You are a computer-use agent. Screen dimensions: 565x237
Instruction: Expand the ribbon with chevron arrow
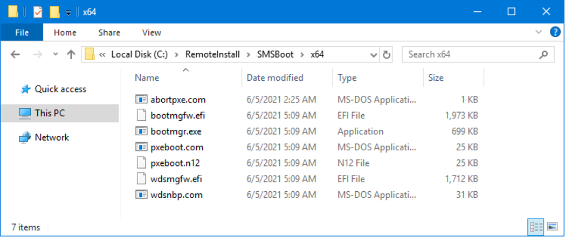538,32
